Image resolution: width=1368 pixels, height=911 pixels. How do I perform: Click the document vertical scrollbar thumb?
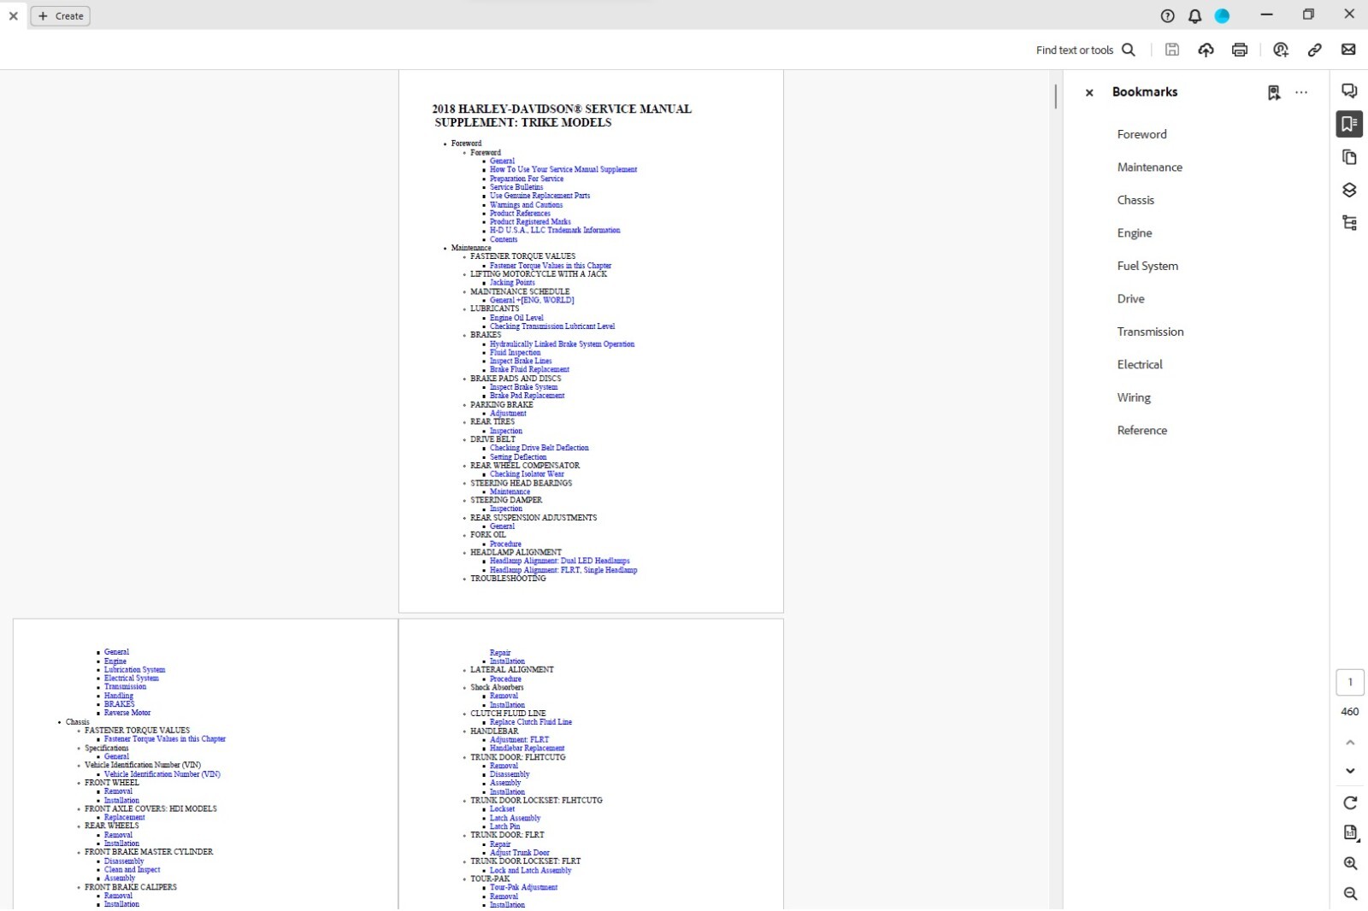pos(1056,96)
